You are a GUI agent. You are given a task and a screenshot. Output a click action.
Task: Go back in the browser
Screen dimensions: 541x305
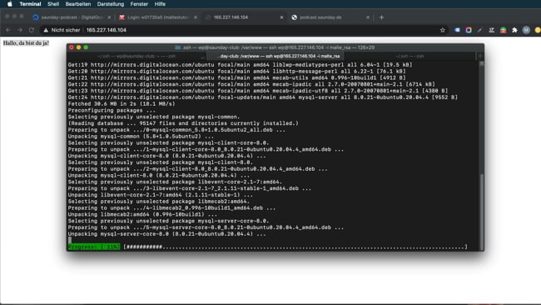point(8,30)
